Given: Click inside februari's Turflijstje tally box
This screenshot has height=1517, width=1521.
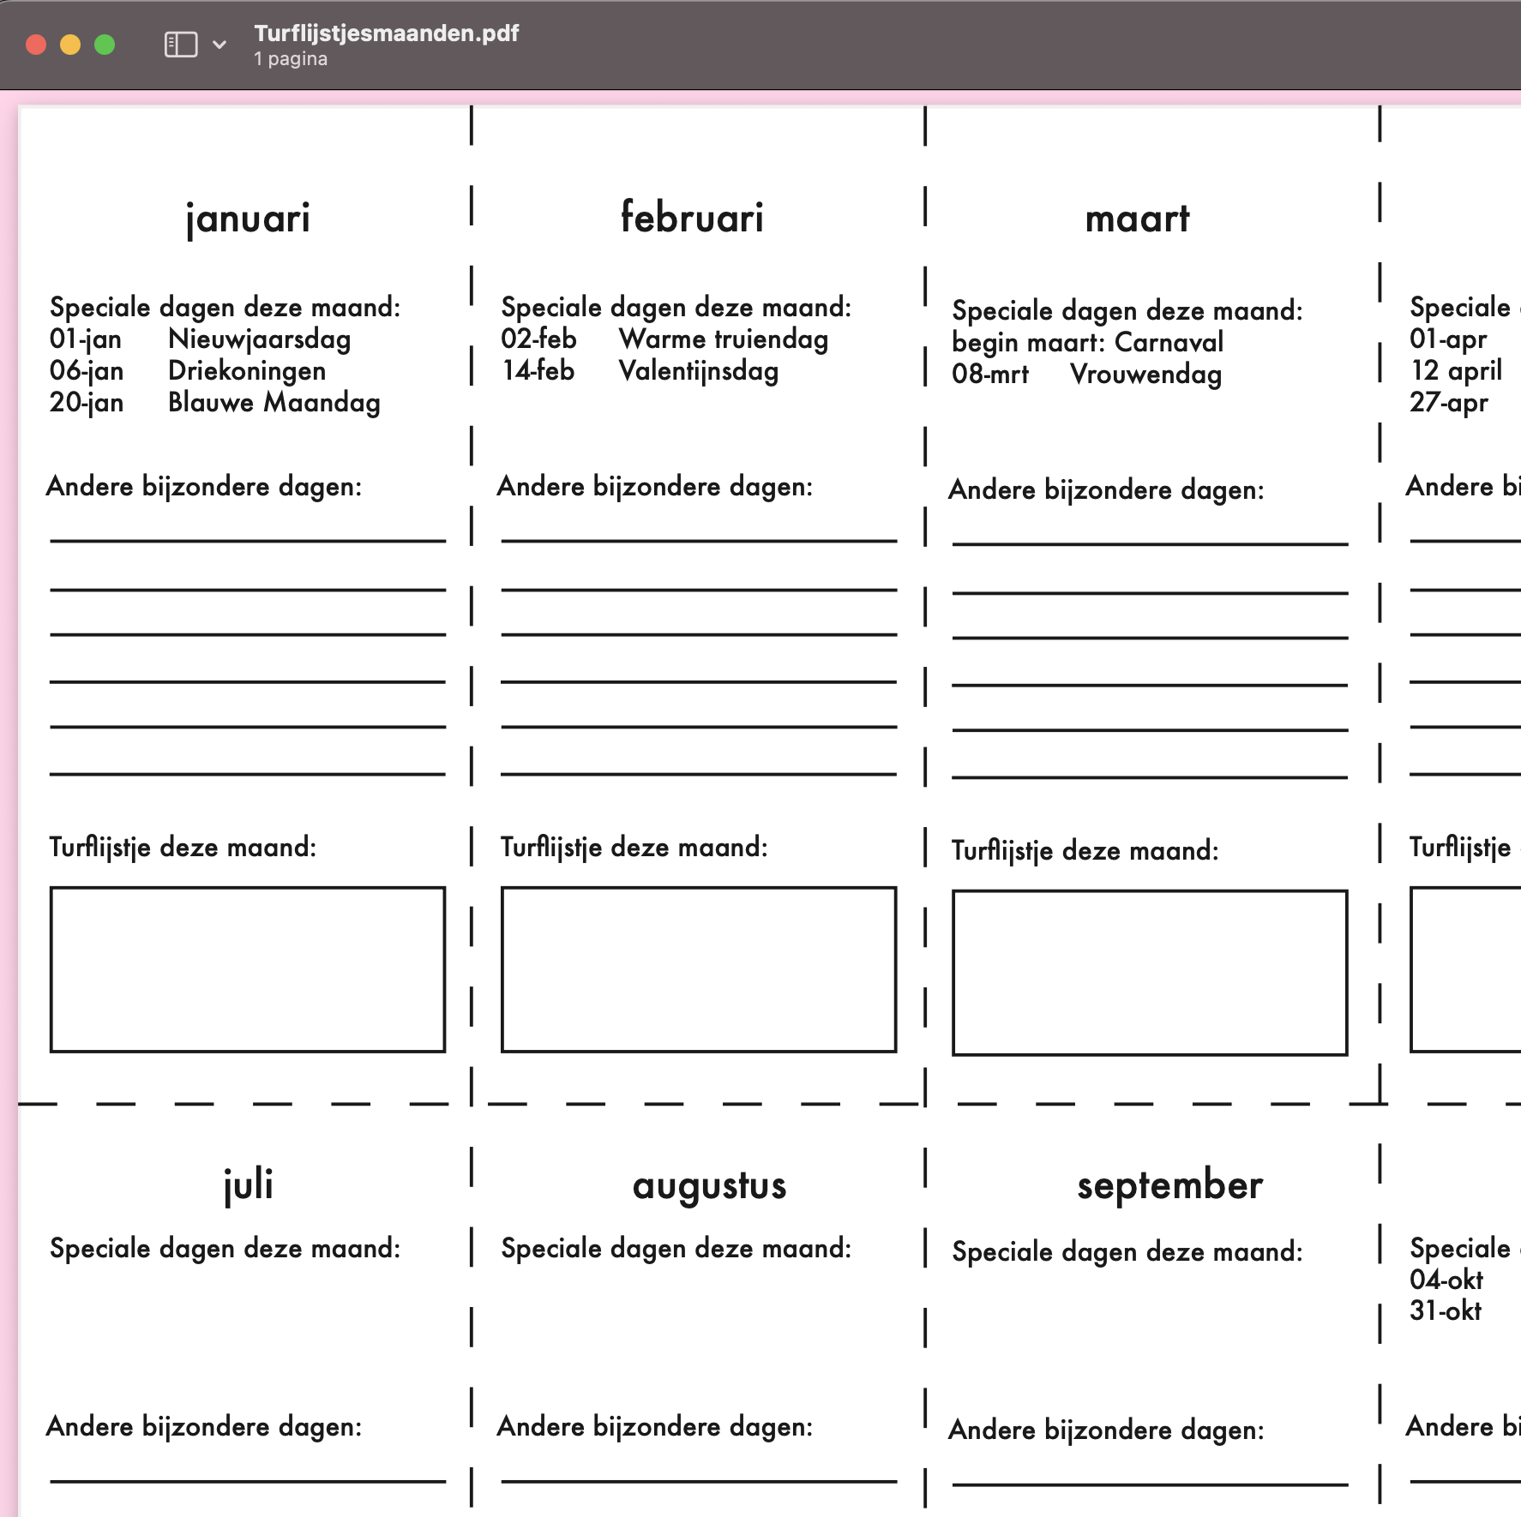Looking at the screenshot, I should 699,969.
